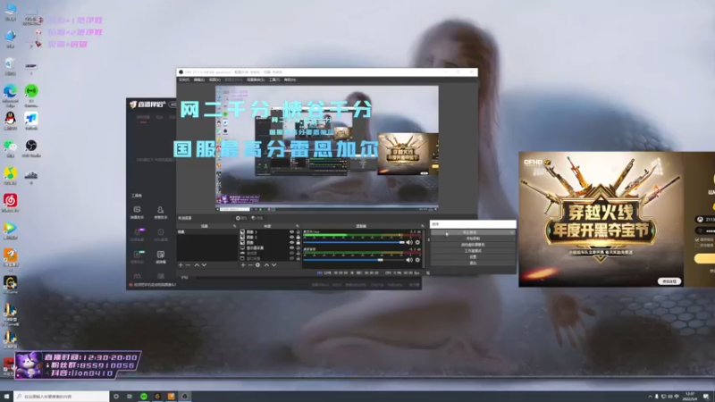Select the 场景 entry in scenes list
This screenshot has height=402, width=715.
pos(207,232)
